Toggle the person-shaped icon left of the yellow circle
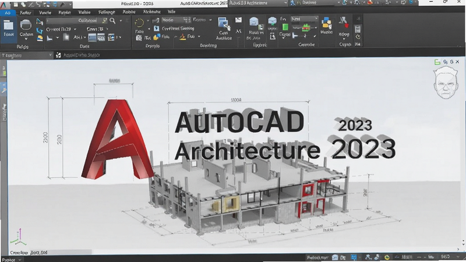This screenshot has width=466, height=262. pyautogui.click(x=377, y=257)
